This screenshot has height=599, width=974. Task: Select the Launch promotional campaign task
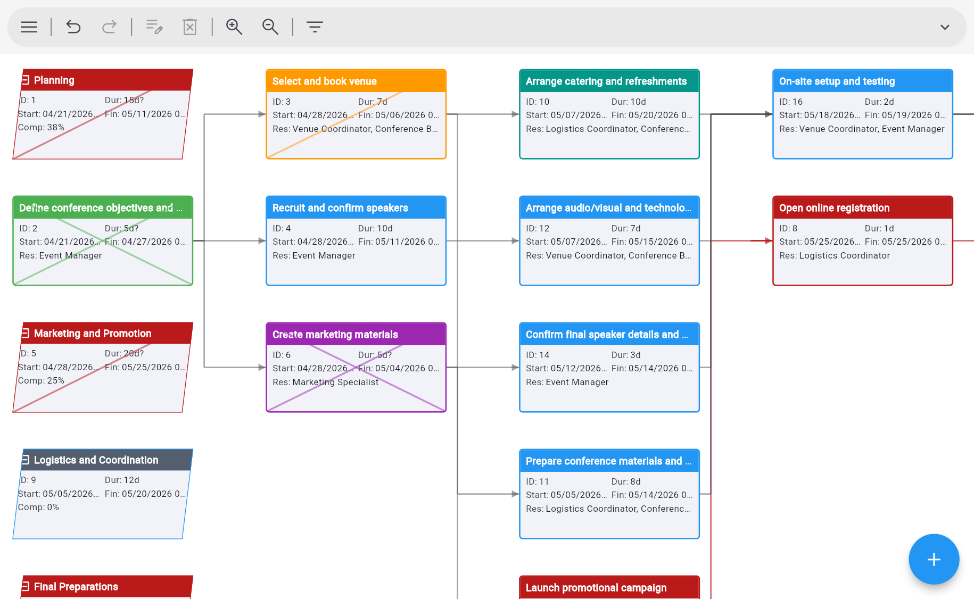tap(609, 588)
